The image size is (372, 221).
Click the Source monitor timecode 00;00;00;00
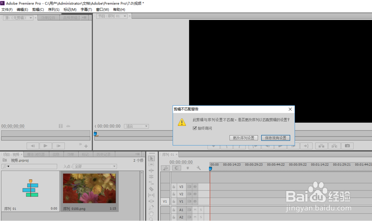point(13,126)
